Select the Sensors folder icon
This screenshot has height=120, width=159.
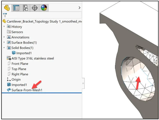(x=9, y=32)
